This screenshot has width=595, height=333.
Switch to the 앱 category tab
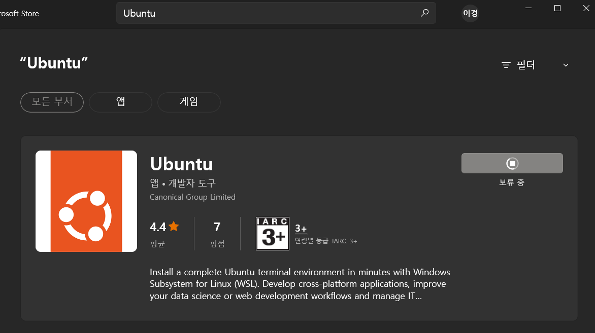tap(121, 102)
